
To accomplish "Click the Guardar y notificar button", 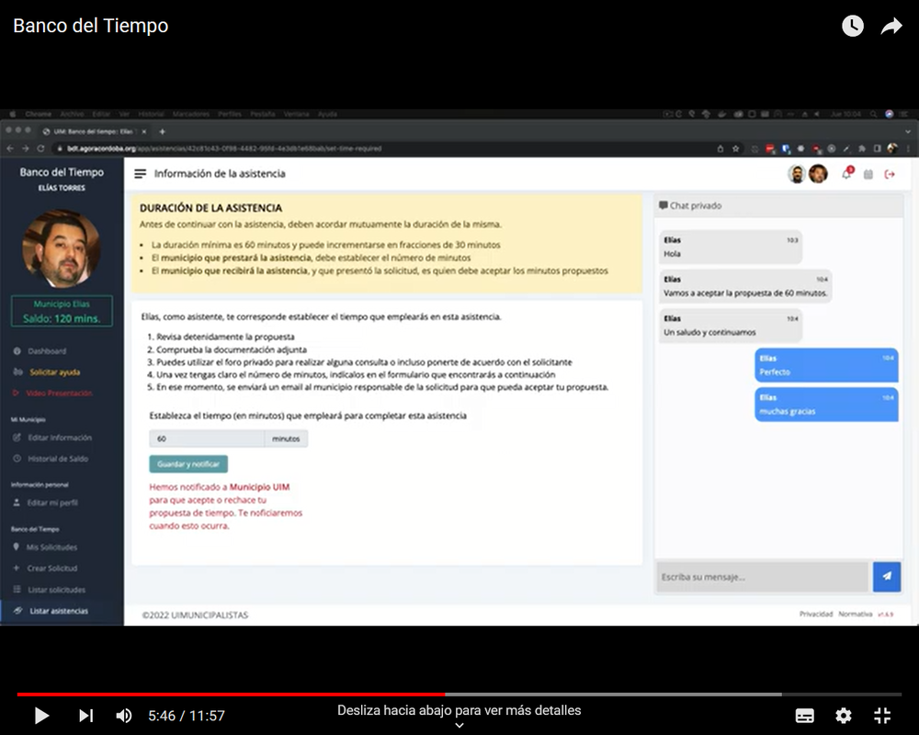I will tap(188, 464).
